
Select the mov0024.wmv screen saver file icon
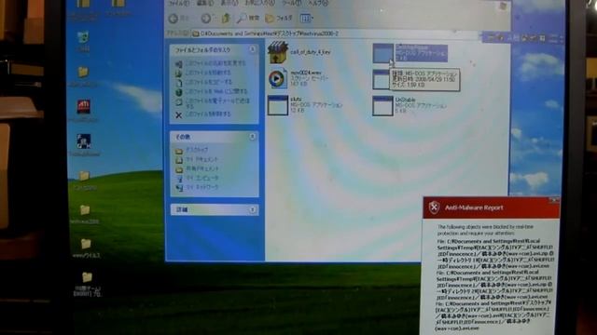278,78
